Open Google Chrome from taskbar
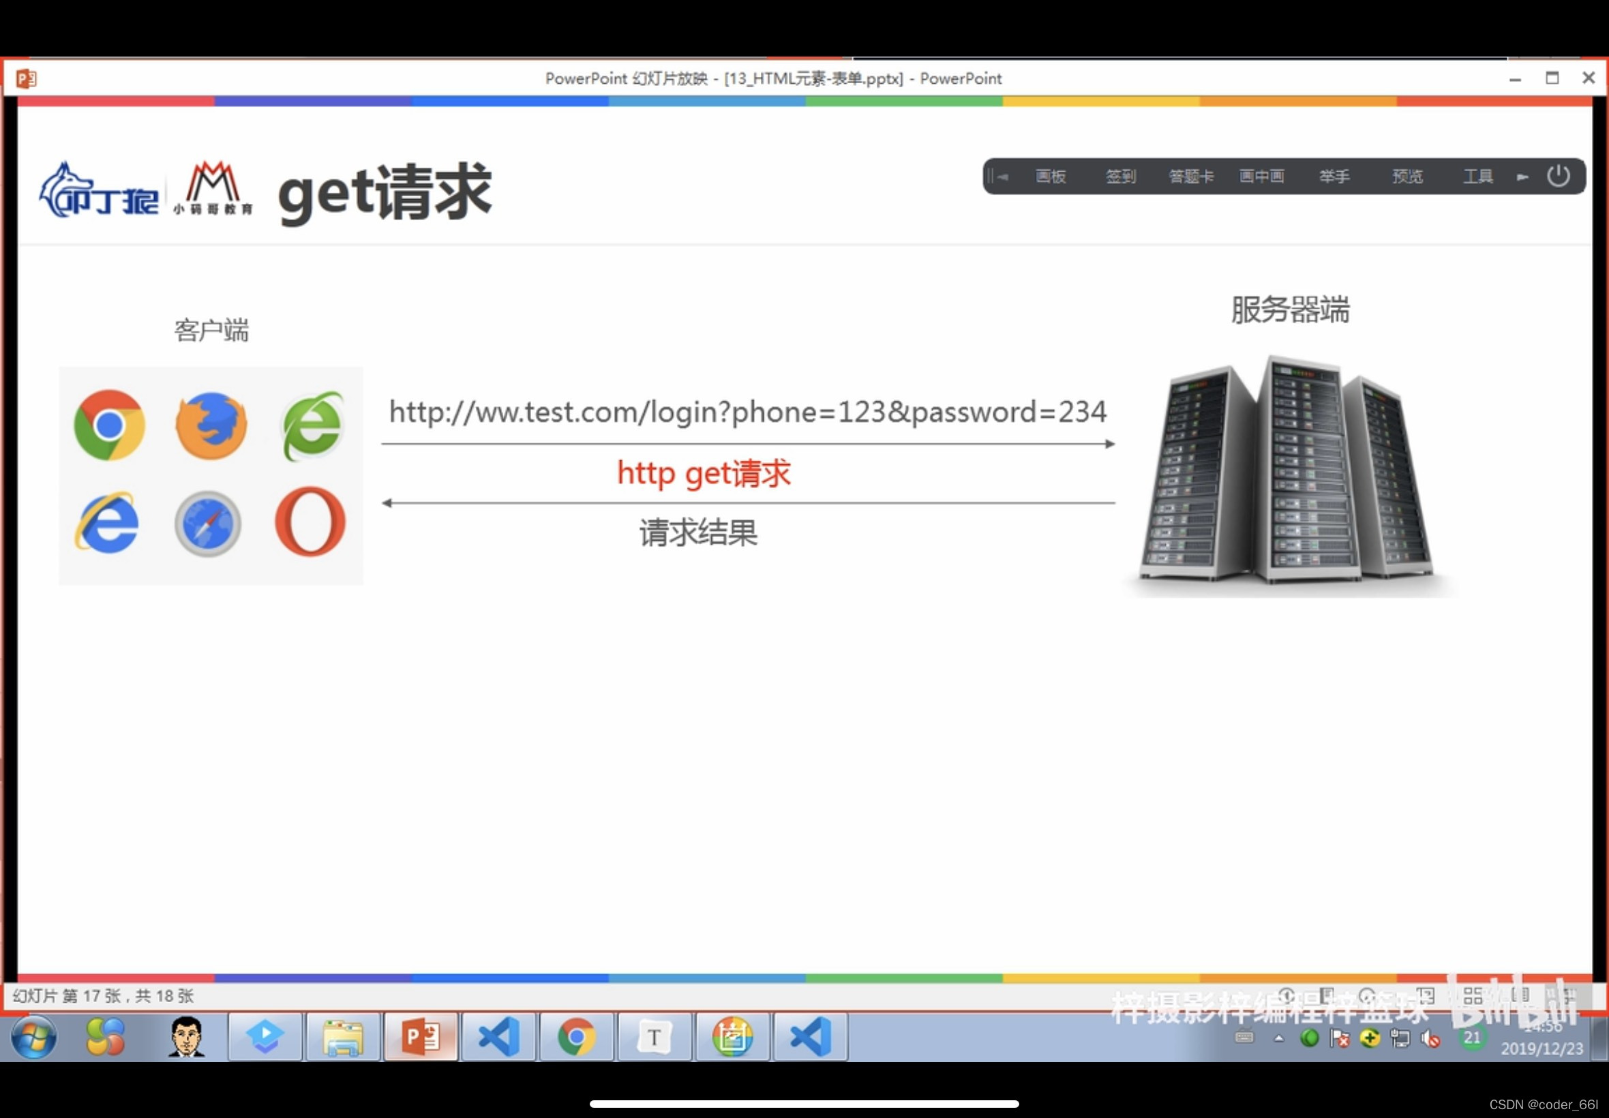This screenshot has width=1609, height=1118. pos(576,1037)
